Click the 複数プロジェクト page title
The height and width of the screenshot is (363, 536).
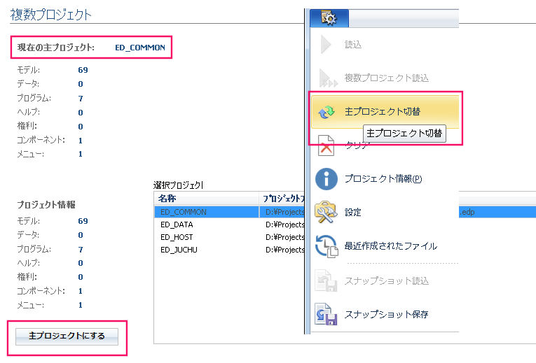click(51, 15)
